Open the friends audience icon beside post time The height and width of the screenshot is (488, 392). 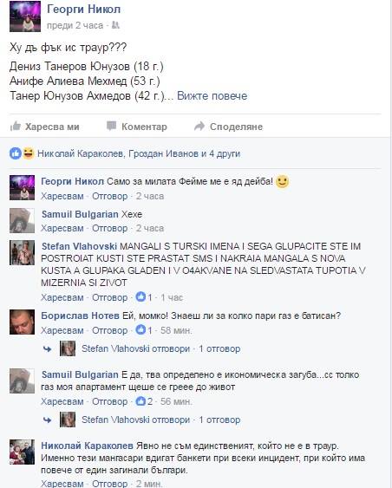(x=115, y=25)
